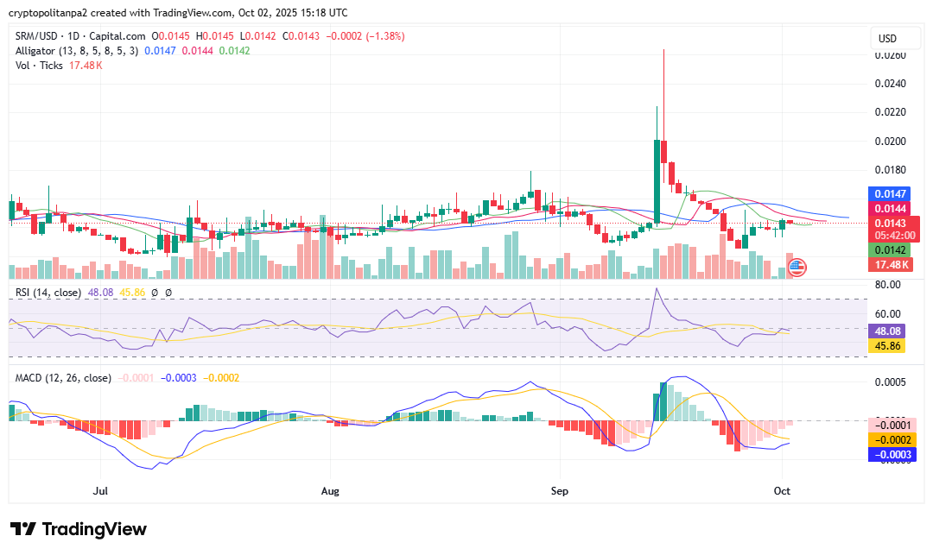Click the Aug label on the time axis
This screenshot has height=555, width=933.
(330, 491)
